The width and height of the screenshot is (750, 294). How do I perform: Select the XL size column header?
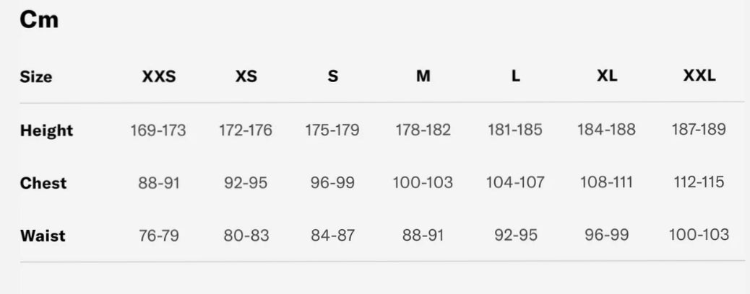point(607,76)
